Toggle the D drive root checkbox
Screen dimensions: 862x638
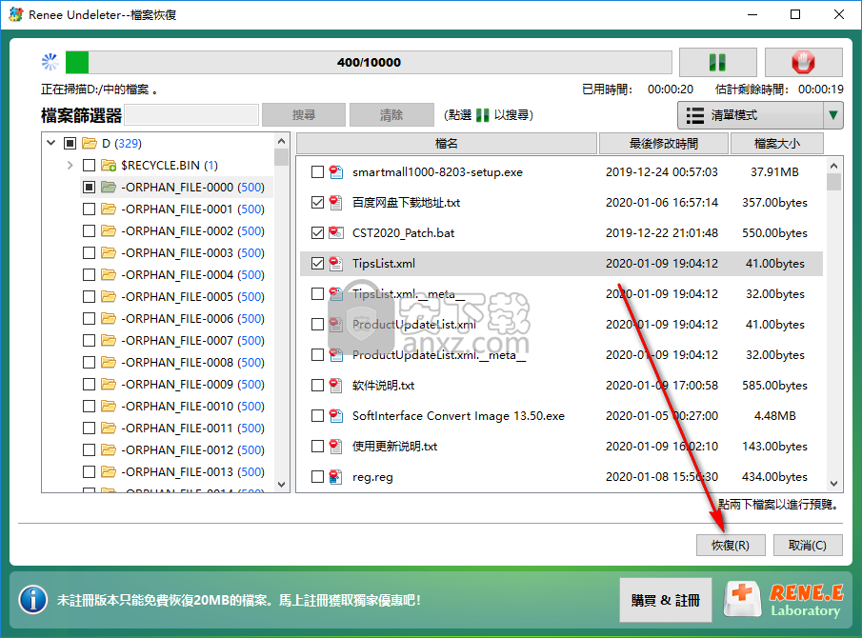coord(70,144)
